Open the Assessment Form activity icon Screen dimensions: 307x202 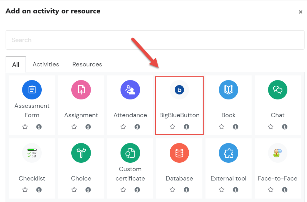coord(32,90)
